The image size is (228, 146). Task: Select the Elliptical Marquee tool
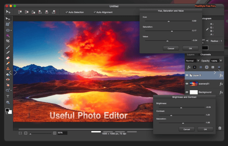pos(8,30)
